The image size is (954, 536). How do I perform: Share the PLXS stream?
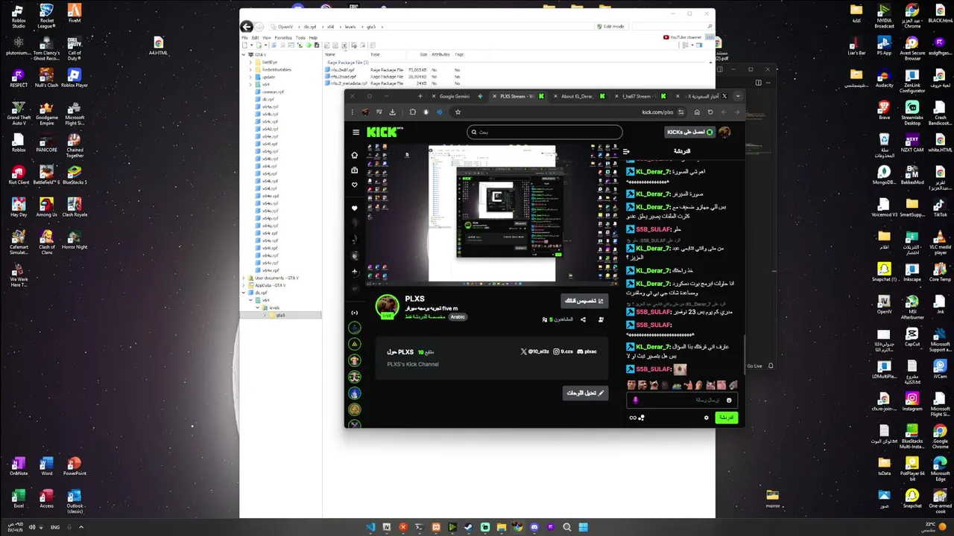click(x=583, y=319)
